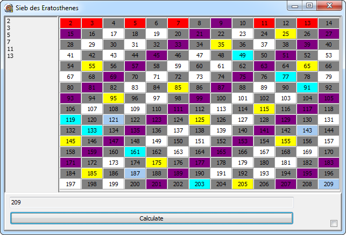Image resolution: width=346 pixels, height=235 pixels.
Task: Click the yellow cell numbered 25
Action: pyautogui.click(x=286, y=34)
